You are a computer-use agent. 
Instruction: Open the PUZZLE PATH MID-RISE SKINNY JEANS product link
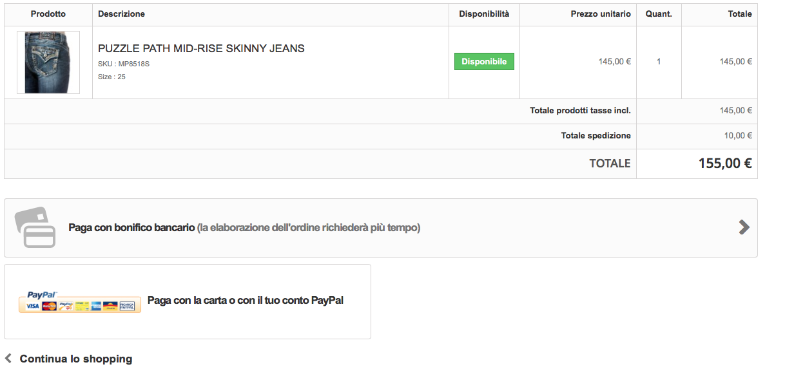201,48
